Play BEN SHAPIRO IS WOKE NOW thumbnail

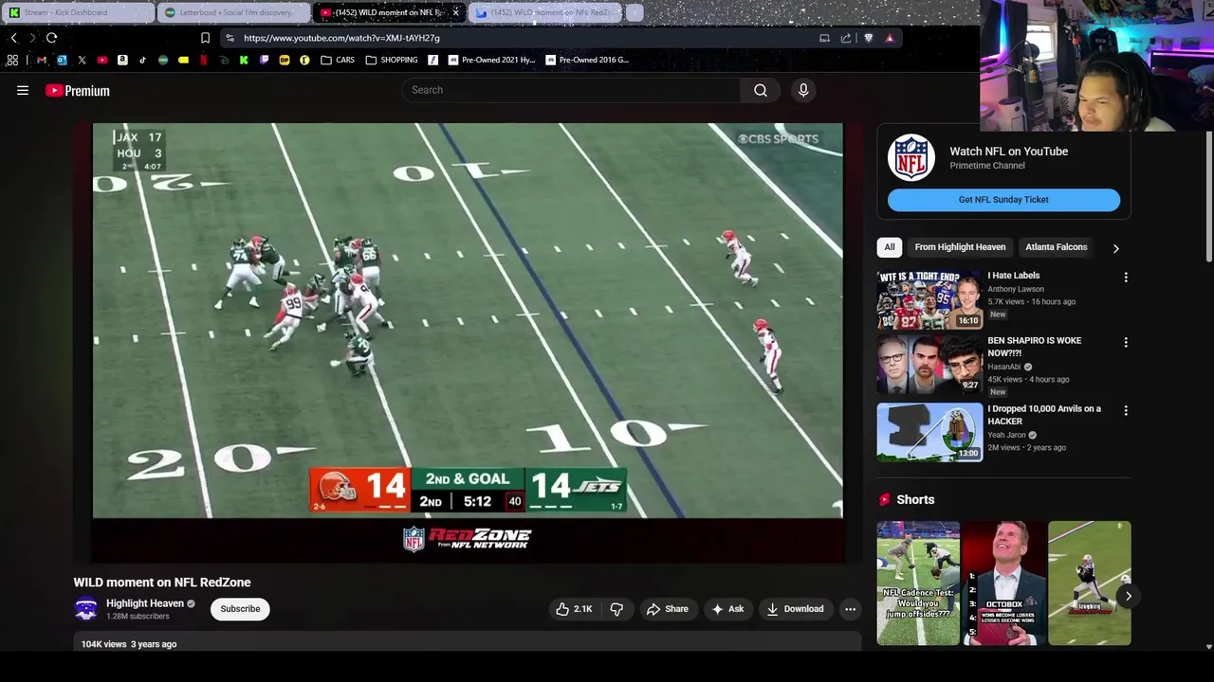929,364
